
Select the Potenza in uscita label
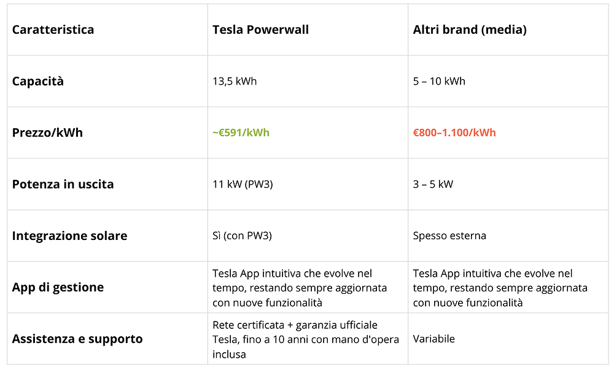click(x=63, y=184)
